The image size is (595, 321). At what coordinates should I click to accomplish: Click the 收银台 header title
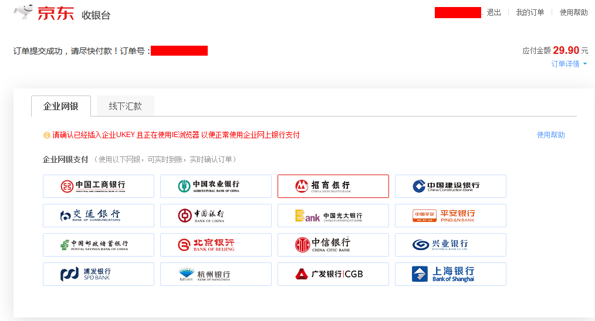pyautogui.click(x=96, y=15)
